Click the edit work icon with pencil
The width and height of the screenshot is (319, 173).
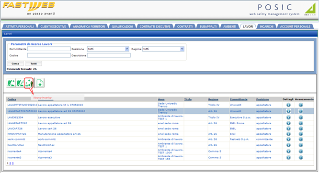(20, 83)
